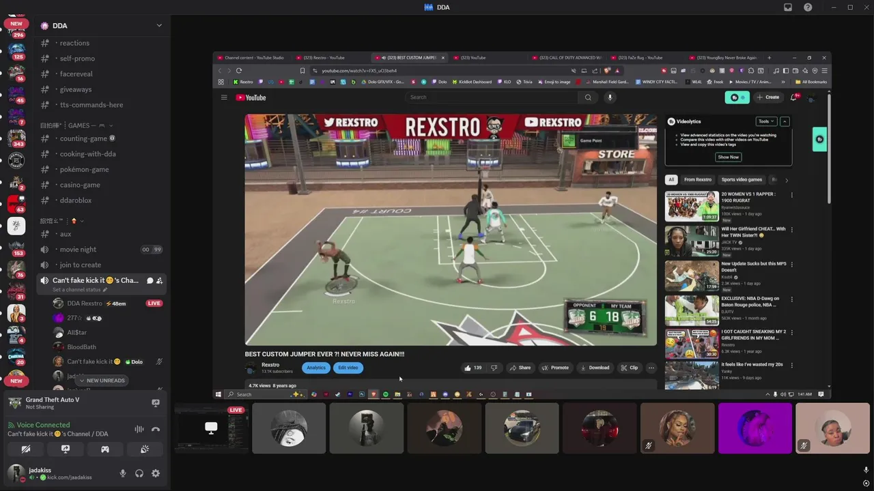Turn on camera in voice panel

(26, 449)
